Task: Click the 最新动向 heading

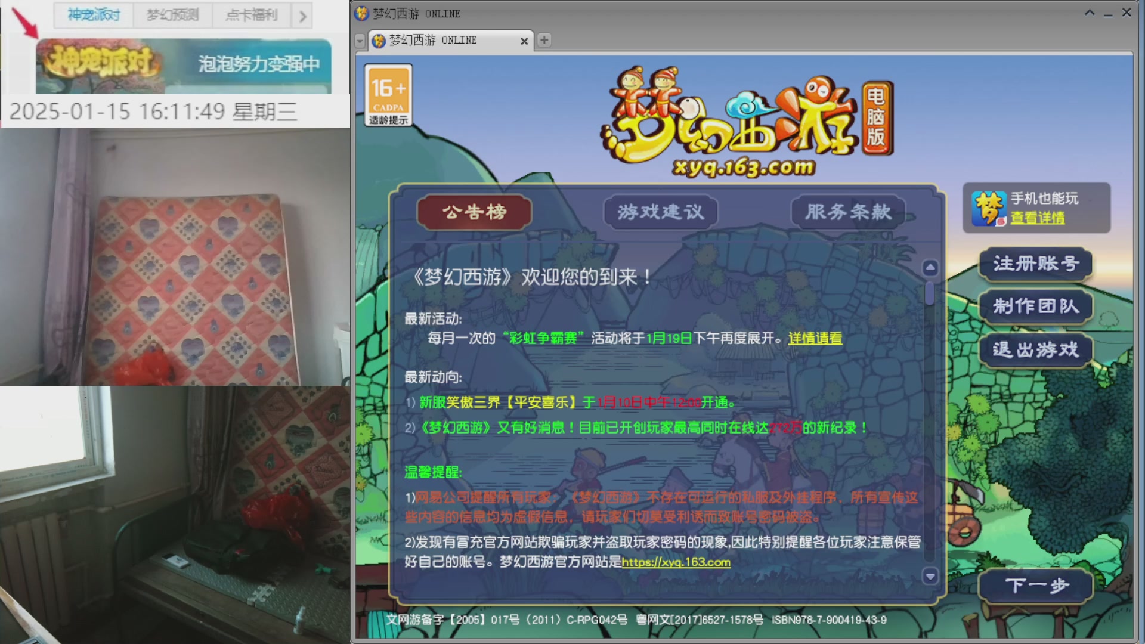Action: tap(433, 377)
